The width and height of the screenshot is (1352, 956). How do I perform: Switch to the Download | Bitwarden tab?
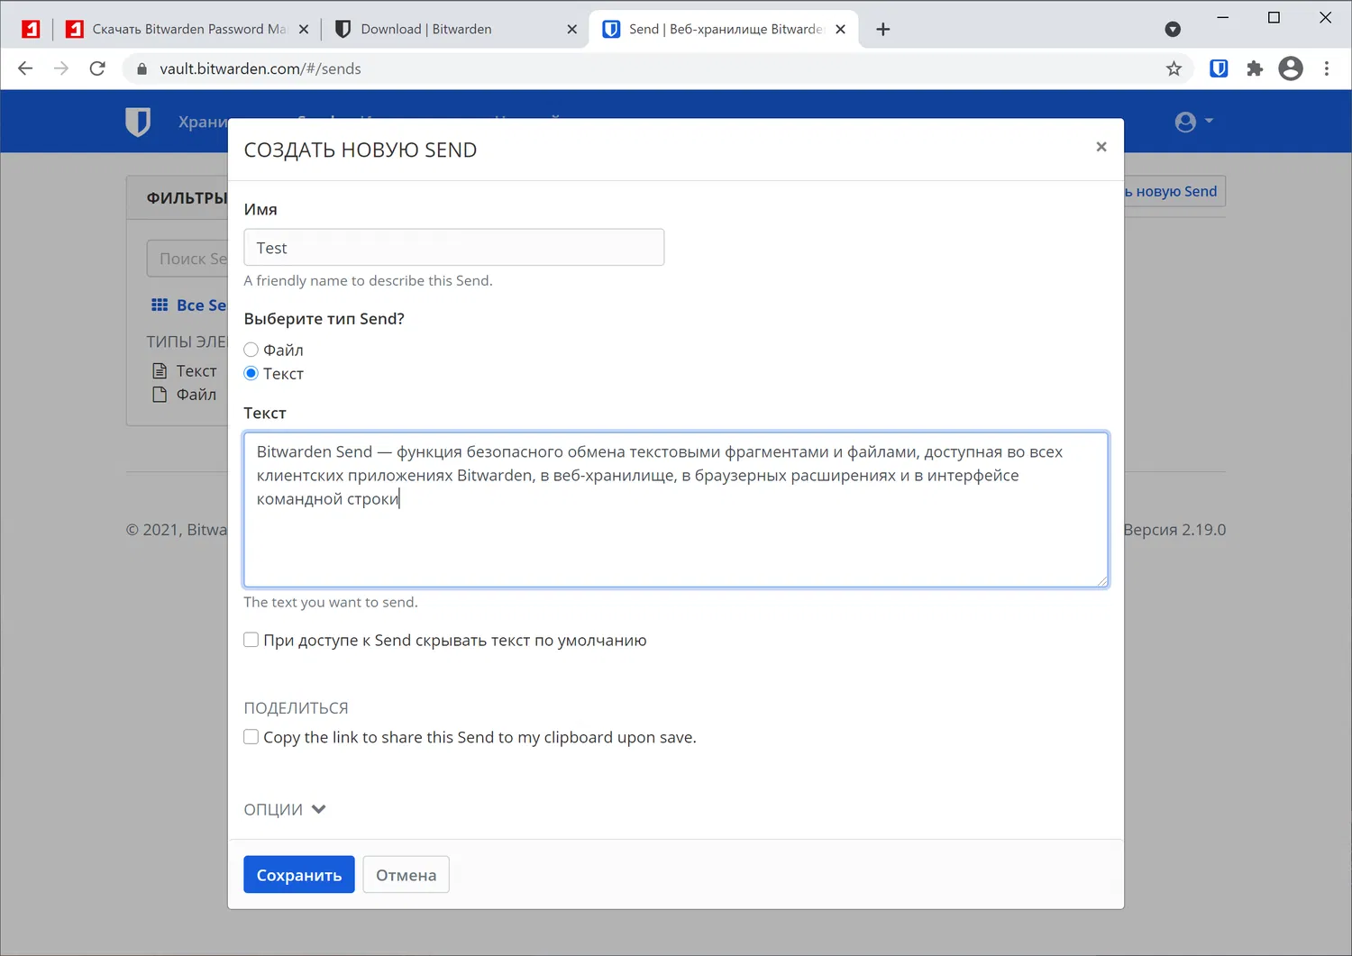point(425,29)
